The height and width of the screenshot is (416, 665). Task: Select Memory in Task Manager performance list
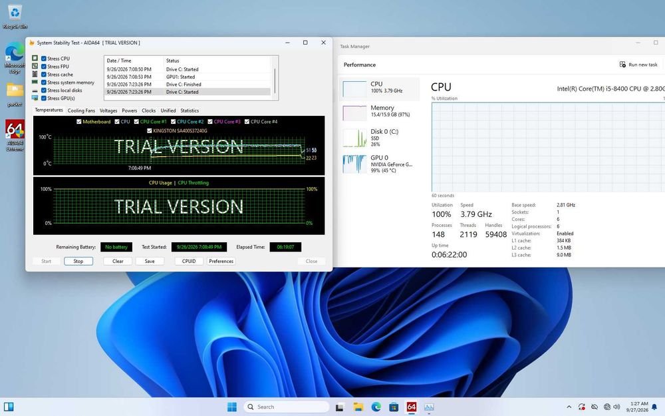(x=380, y=112)
